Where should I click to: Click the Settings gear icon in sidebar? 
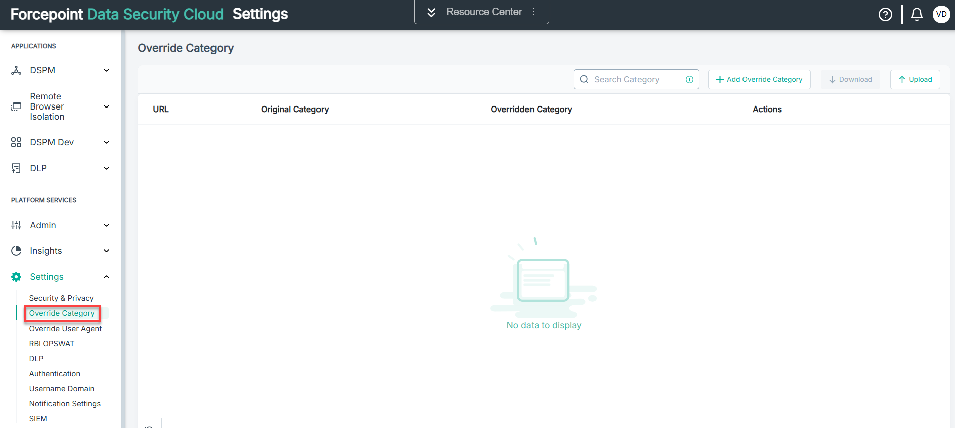pos(16,277)
